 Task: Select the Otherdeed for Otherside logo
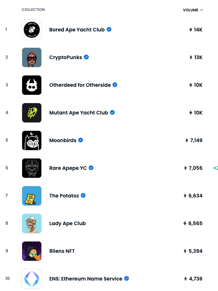32,85
